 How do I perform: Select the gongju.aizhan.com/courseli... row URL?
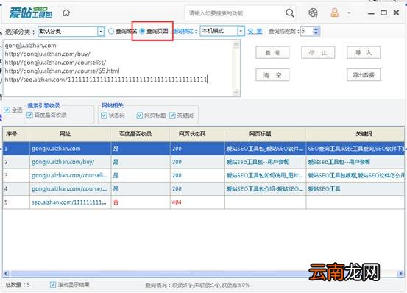(69, 176)
